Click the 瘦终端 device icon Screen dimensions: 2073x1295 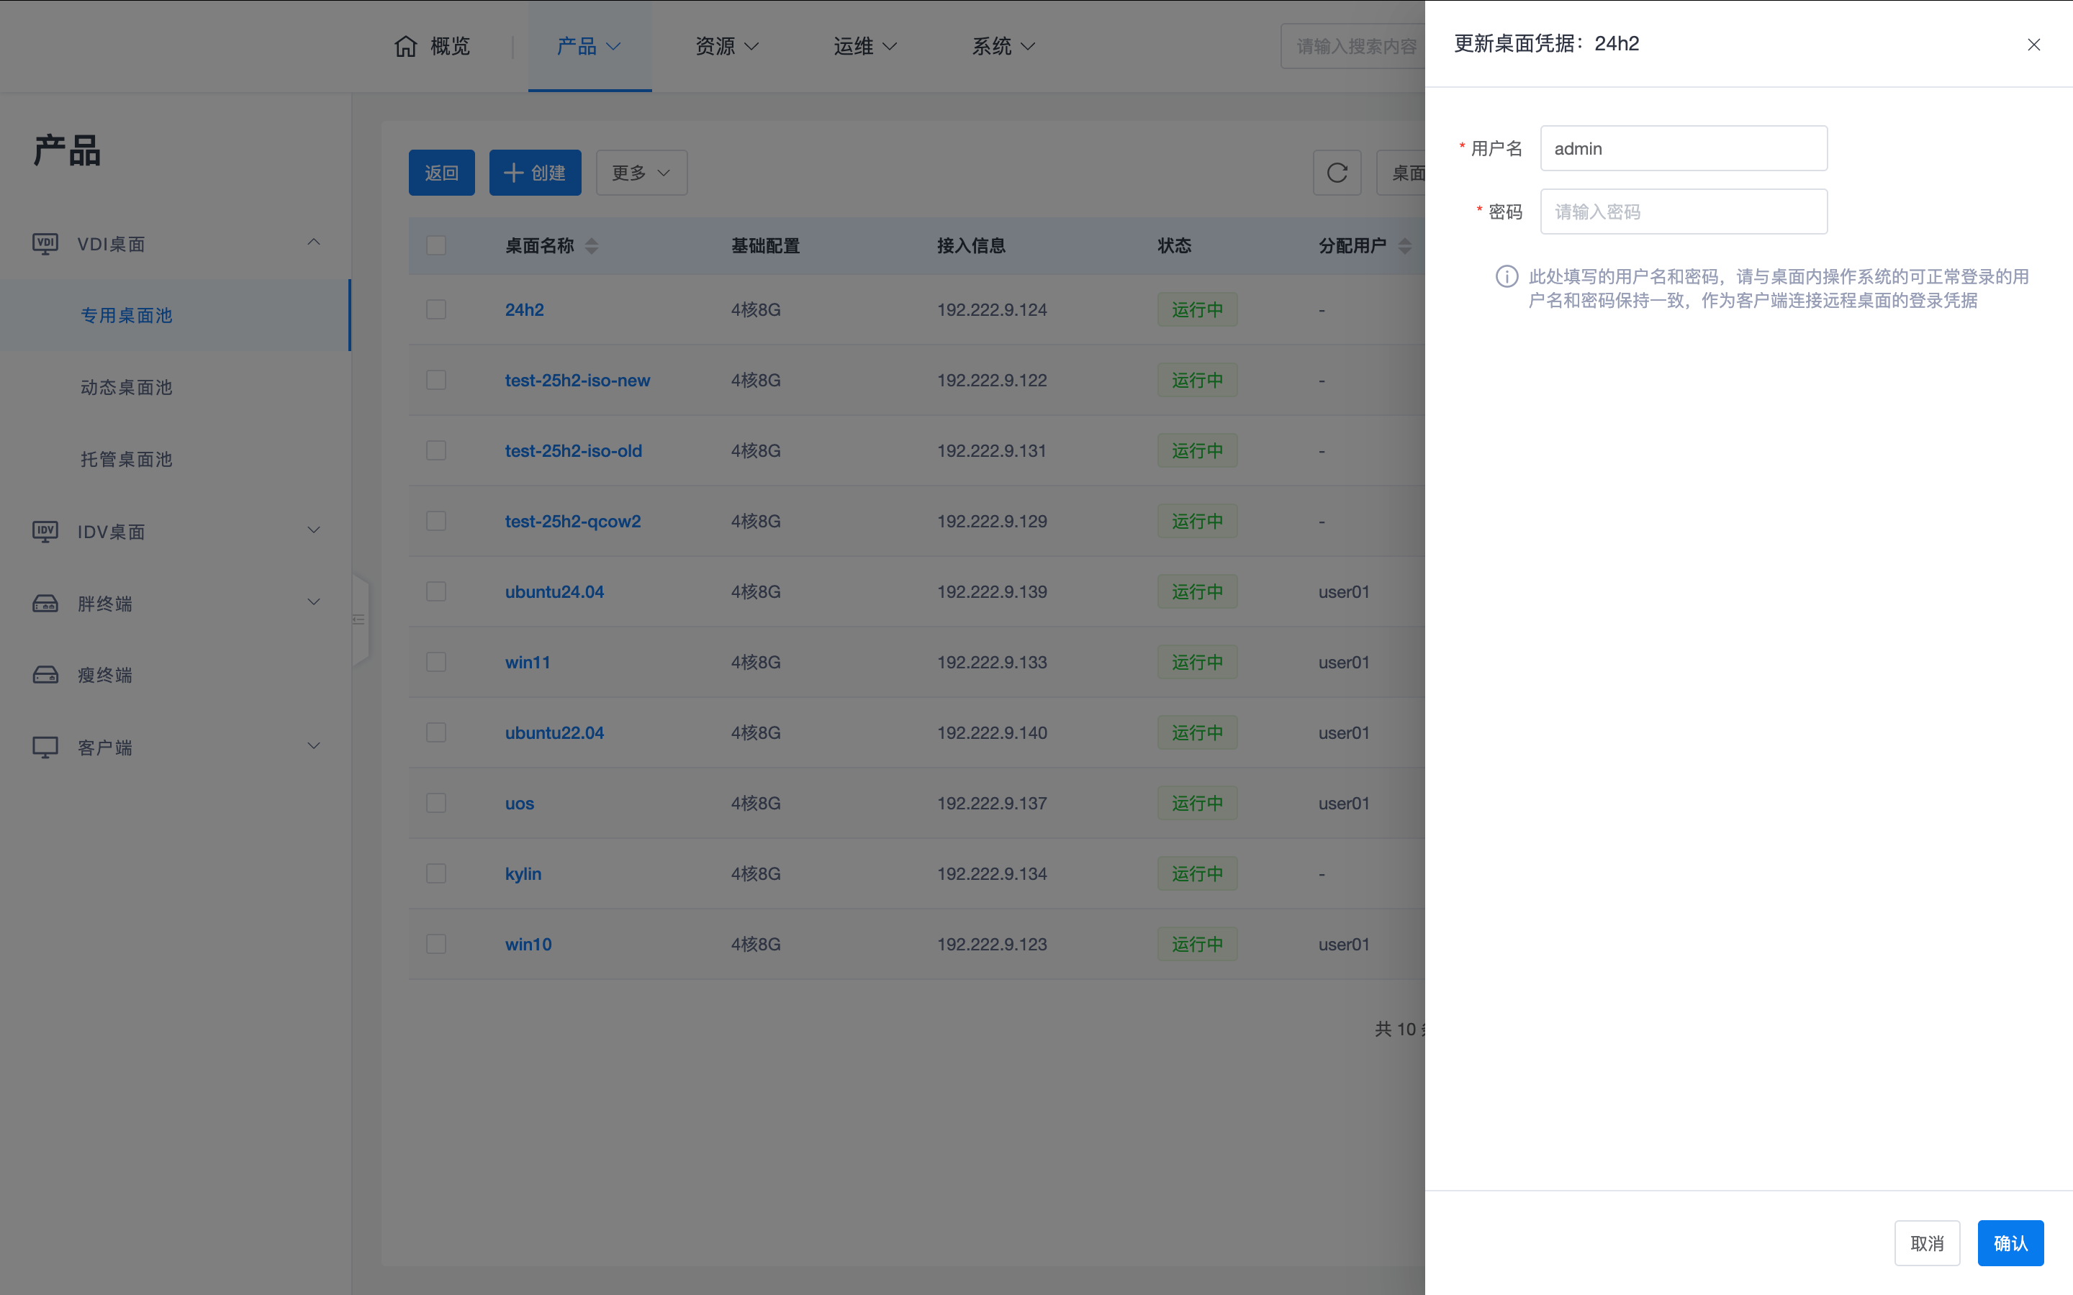pos(45,675)
